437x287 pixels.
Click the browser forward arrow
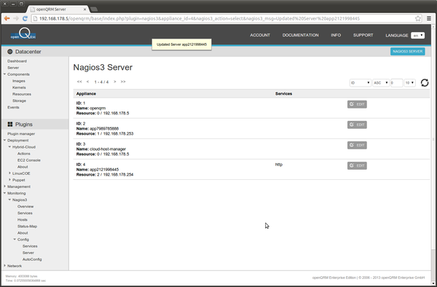[16, 18]
